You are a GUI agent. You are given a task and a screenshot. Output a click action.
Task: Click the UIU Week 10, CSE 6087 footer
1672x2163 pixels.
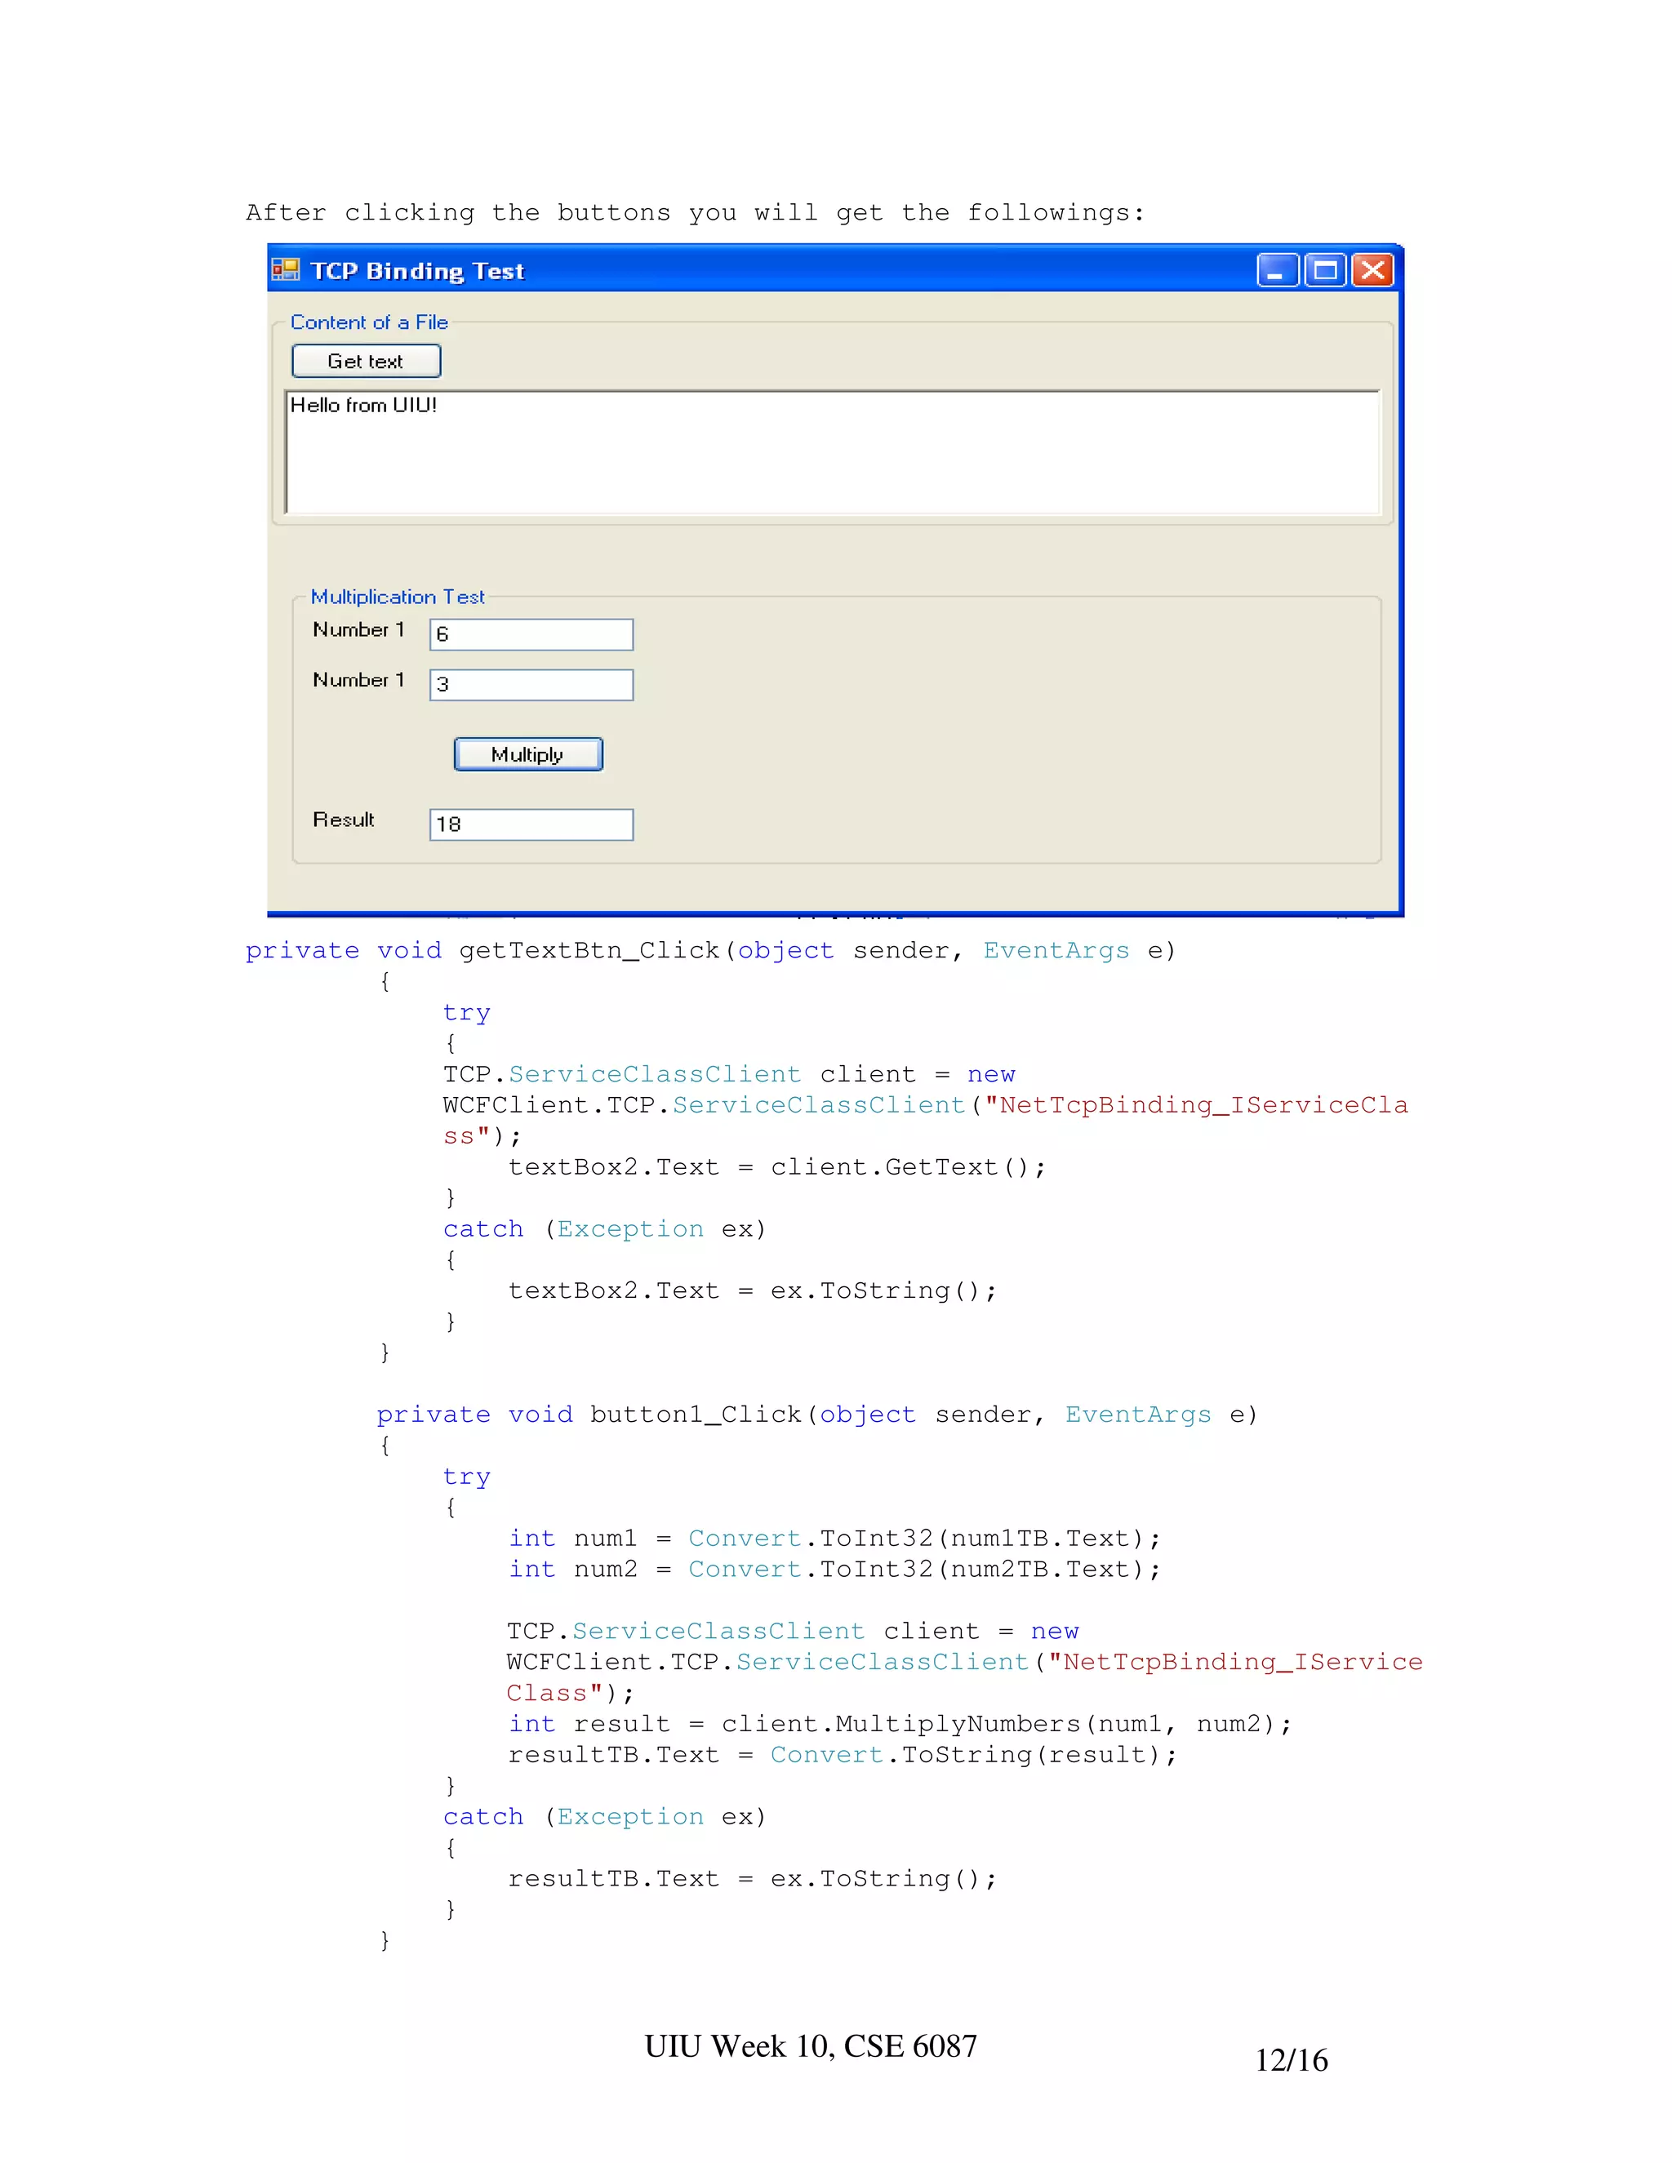pyautogui.click(x=812, y=2047)
